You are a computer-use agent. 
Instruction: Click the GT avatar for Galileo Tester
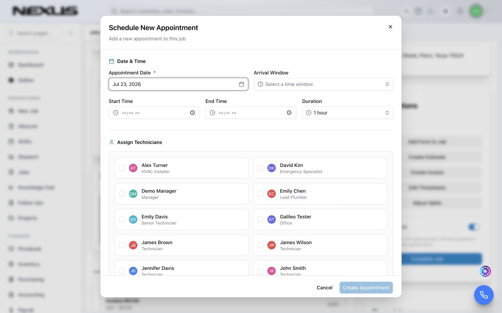tap(272, 219)
